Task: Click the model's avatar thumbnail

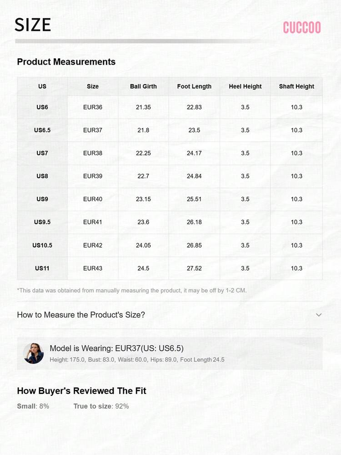Action: [x=34, y=353]
